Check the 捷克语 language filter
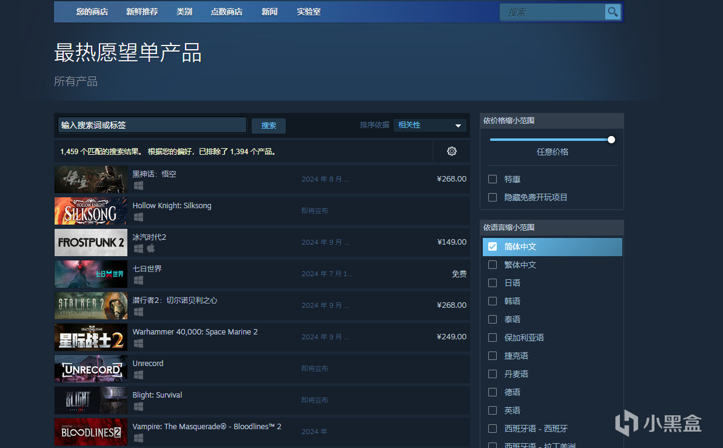723x448 pixels. [493, 356]
